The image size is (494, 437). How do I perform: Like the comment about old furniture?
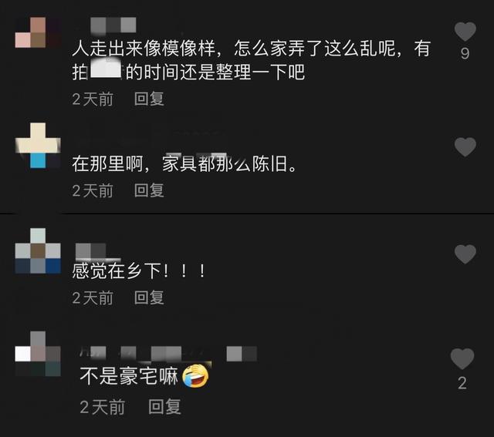pyautogui.click(x=465, y=147)
